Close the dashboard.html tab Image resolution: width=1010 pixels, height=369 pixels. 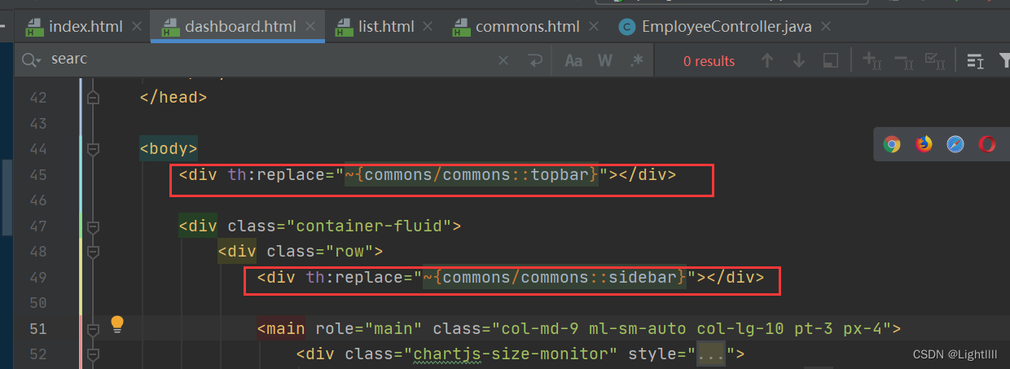click(310, 27)
